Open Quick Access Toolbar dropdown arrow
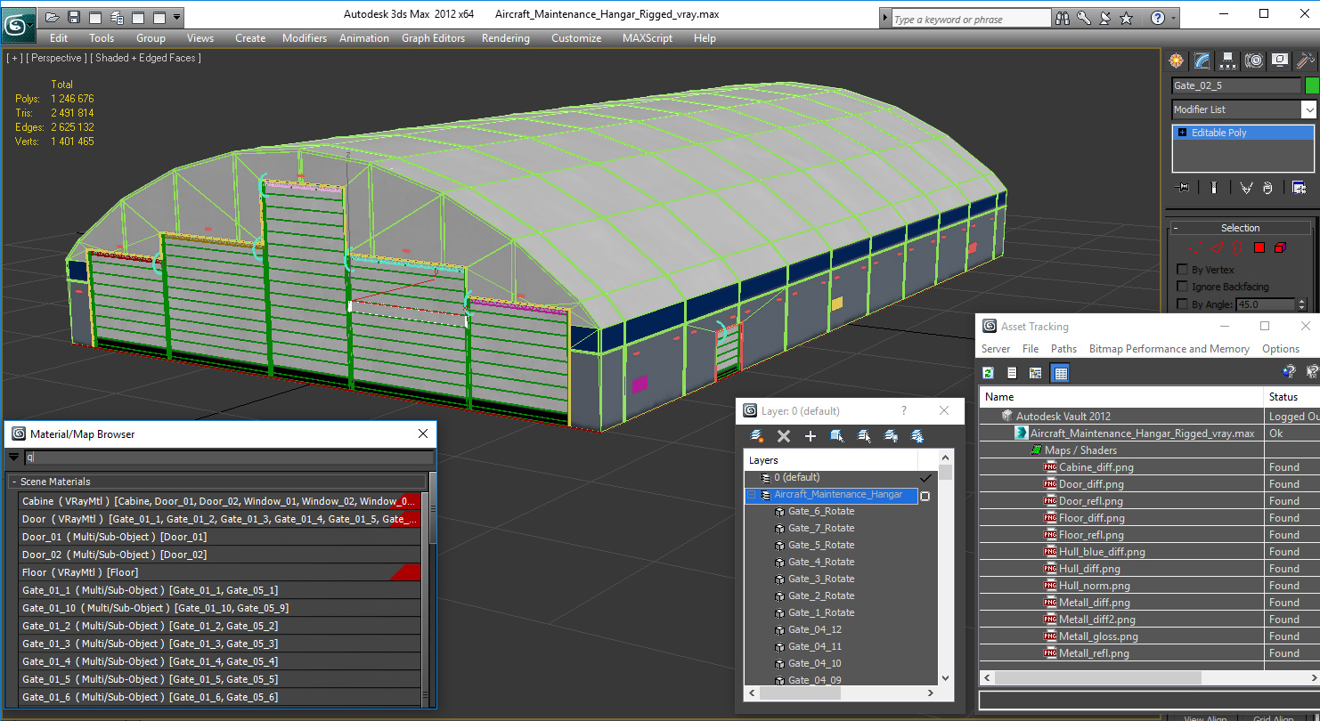 click(177, 17)
